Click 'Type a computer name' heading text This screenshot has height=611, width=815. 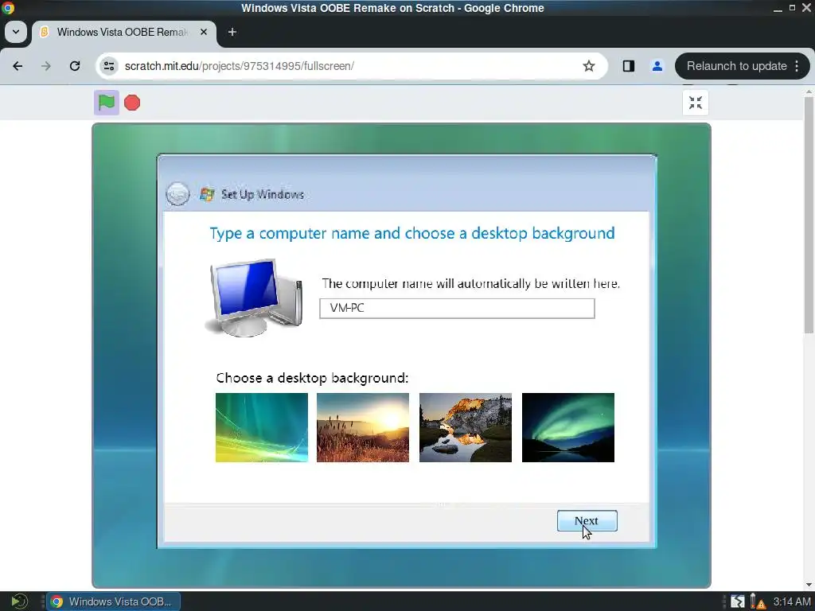click(411, 233)
